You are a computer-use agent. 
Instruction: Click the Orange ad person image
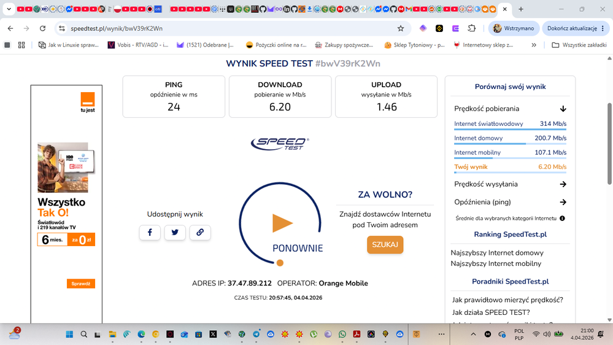[63, 168]
